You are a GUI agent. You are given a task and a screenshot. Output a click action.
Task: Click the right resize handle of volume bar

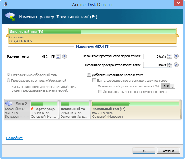click(x=177, y=36)
